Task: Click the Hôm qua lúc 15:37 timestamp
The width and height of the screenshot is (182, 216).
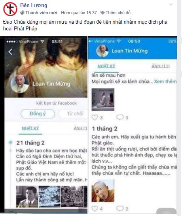Action: (79, 13)
